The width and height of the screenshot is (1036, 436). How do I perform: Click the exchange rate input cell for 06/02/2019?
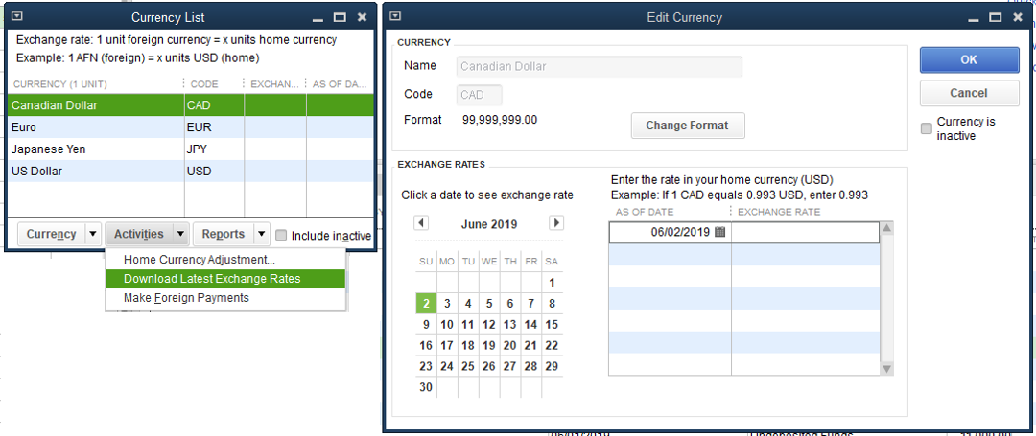[x=806, y=232]
